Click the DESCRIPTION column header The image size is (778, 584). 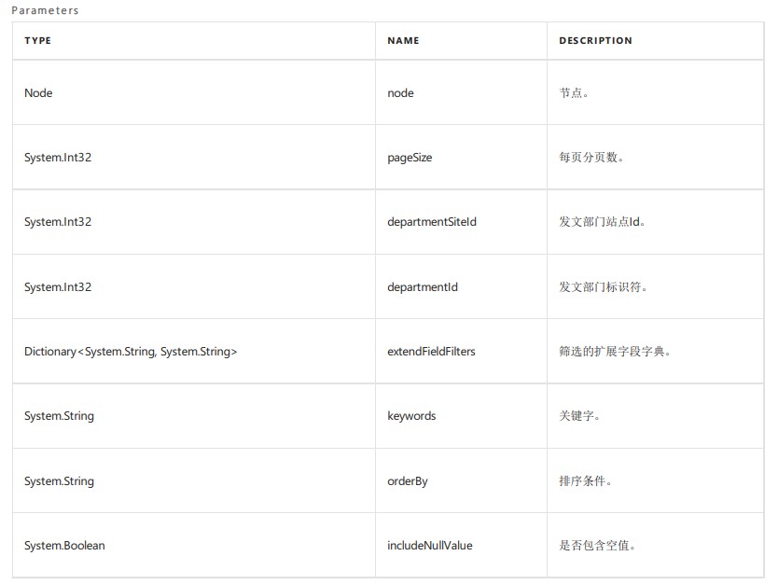[595, 41]
